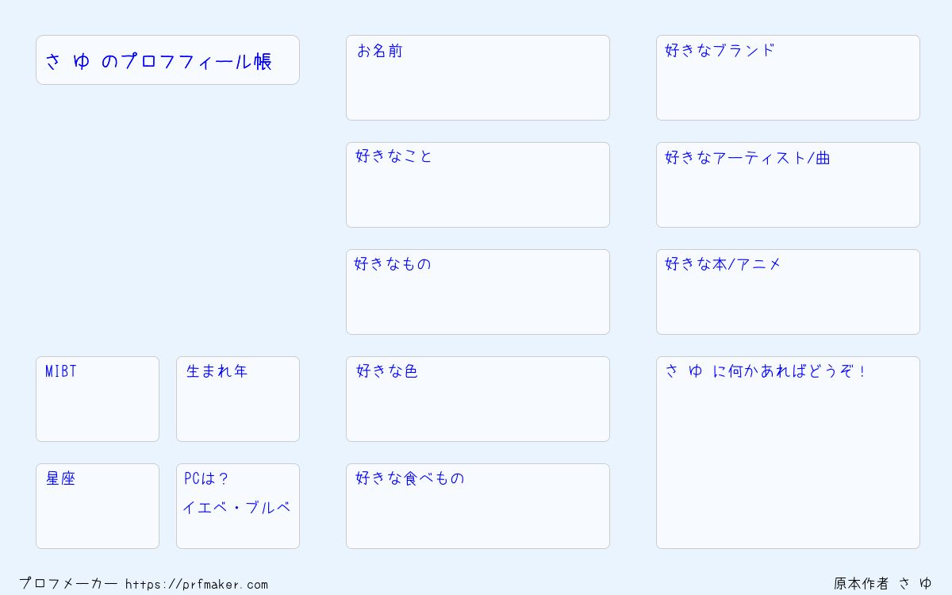Viewport: 952px width, 595px height.
Task: Click the さゆのプロフフィール帳 title box
Action: [x=167, y=59]
